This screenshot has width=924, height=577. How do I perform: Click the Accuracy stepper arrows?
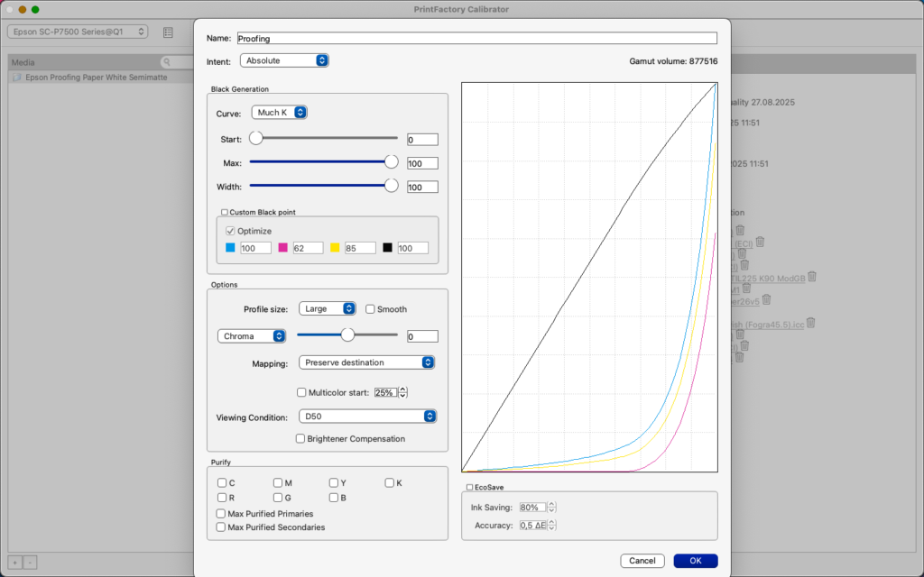point(551,526)
